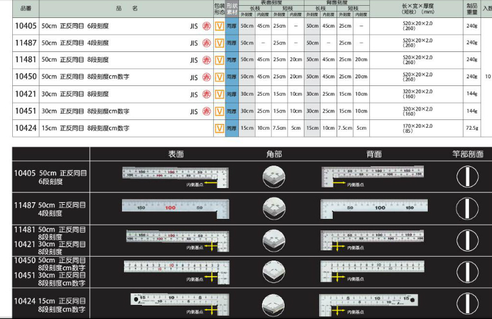Click the red 赤 circle mark in row 10451
This screenshot has width=492, height=319.
[x=206, y=111]
